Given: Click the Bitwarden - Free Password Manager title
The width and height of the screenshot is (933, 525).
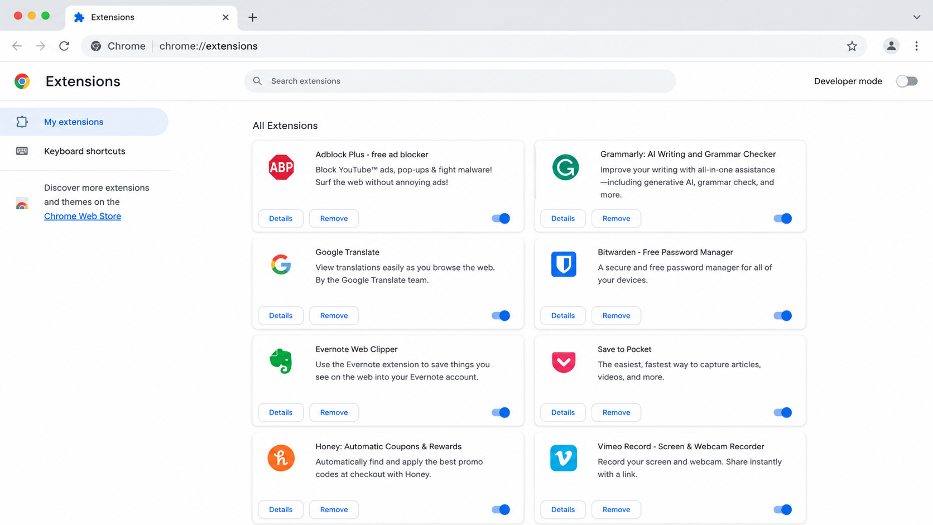Looking at the screenshot, I should tap(665, 252).
